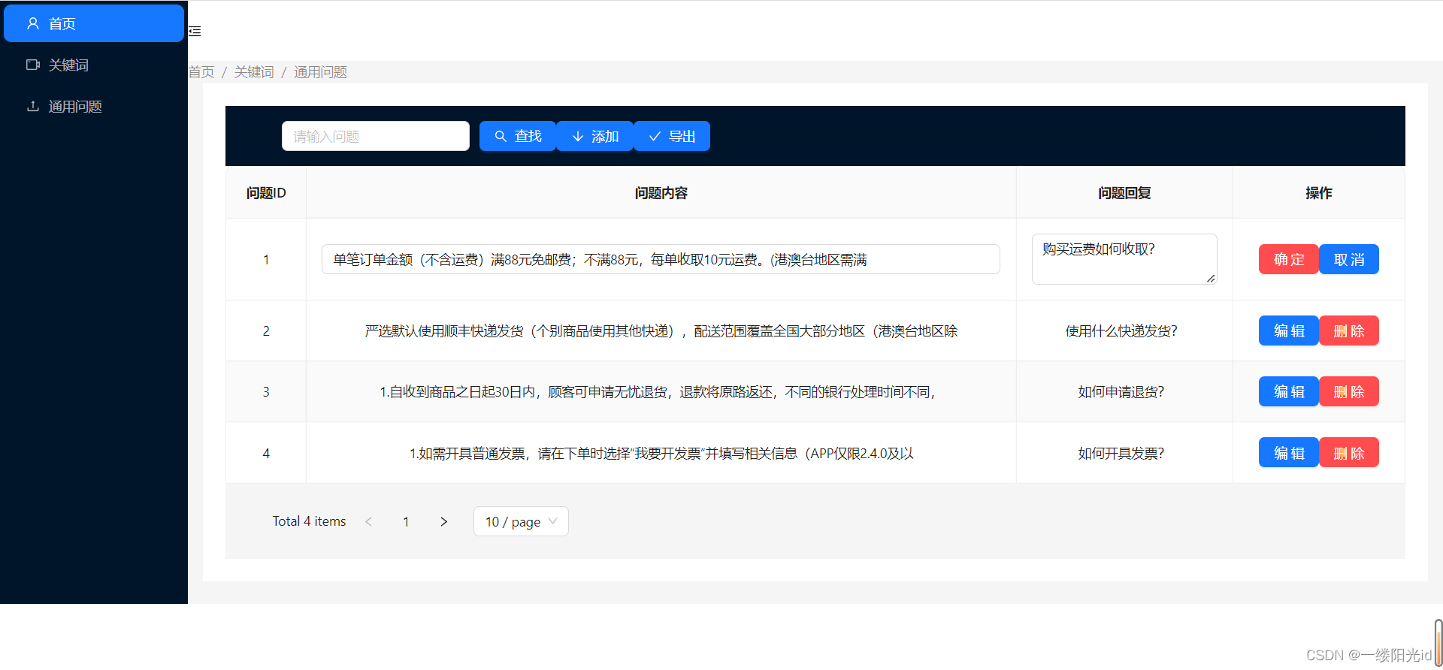
Task: Collapse sidebar using menu fold icon
Action: click(x=195, y=31)
